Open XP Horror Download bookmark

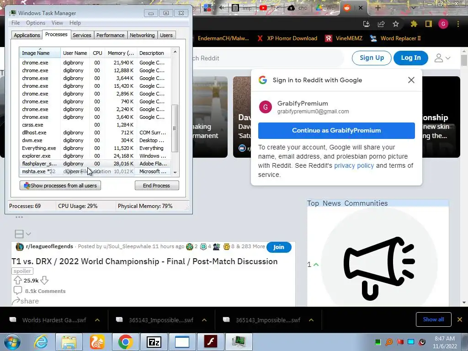click(x=287, y=38)
